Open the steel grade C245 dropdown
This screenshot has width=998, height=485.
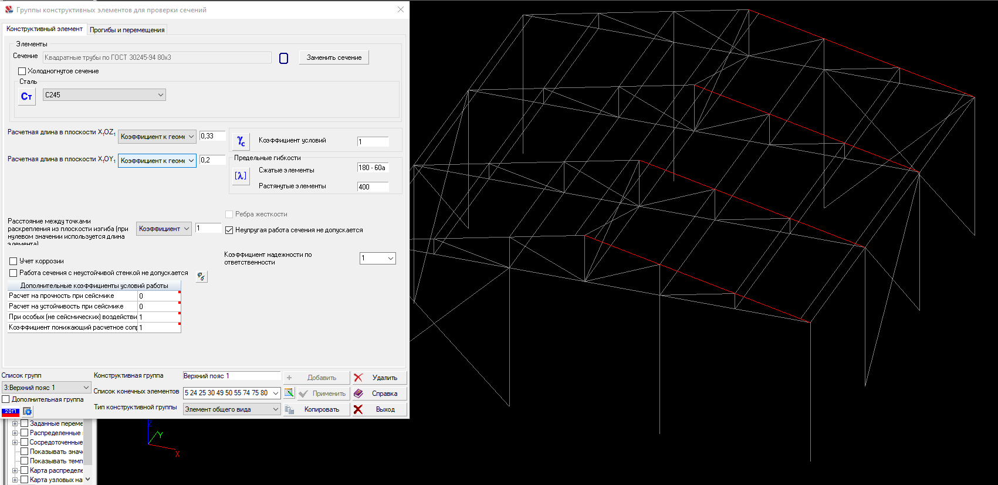(x=104, y=95)
